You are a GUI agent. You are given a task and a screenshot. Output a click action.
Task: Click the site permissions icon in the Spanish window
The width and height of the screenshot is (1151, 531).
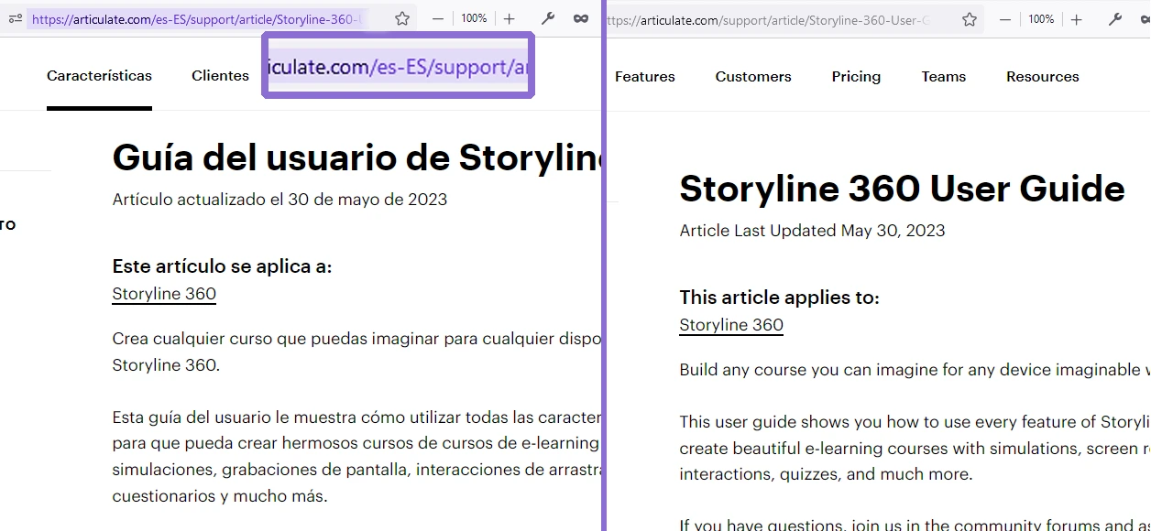[15, 18]
